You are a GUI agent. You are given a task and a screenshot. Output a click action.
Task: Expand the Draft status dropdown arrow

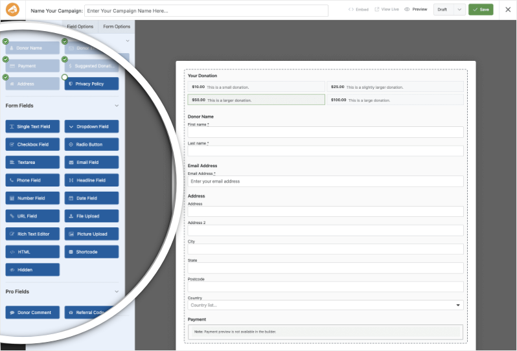pos(459,10)
